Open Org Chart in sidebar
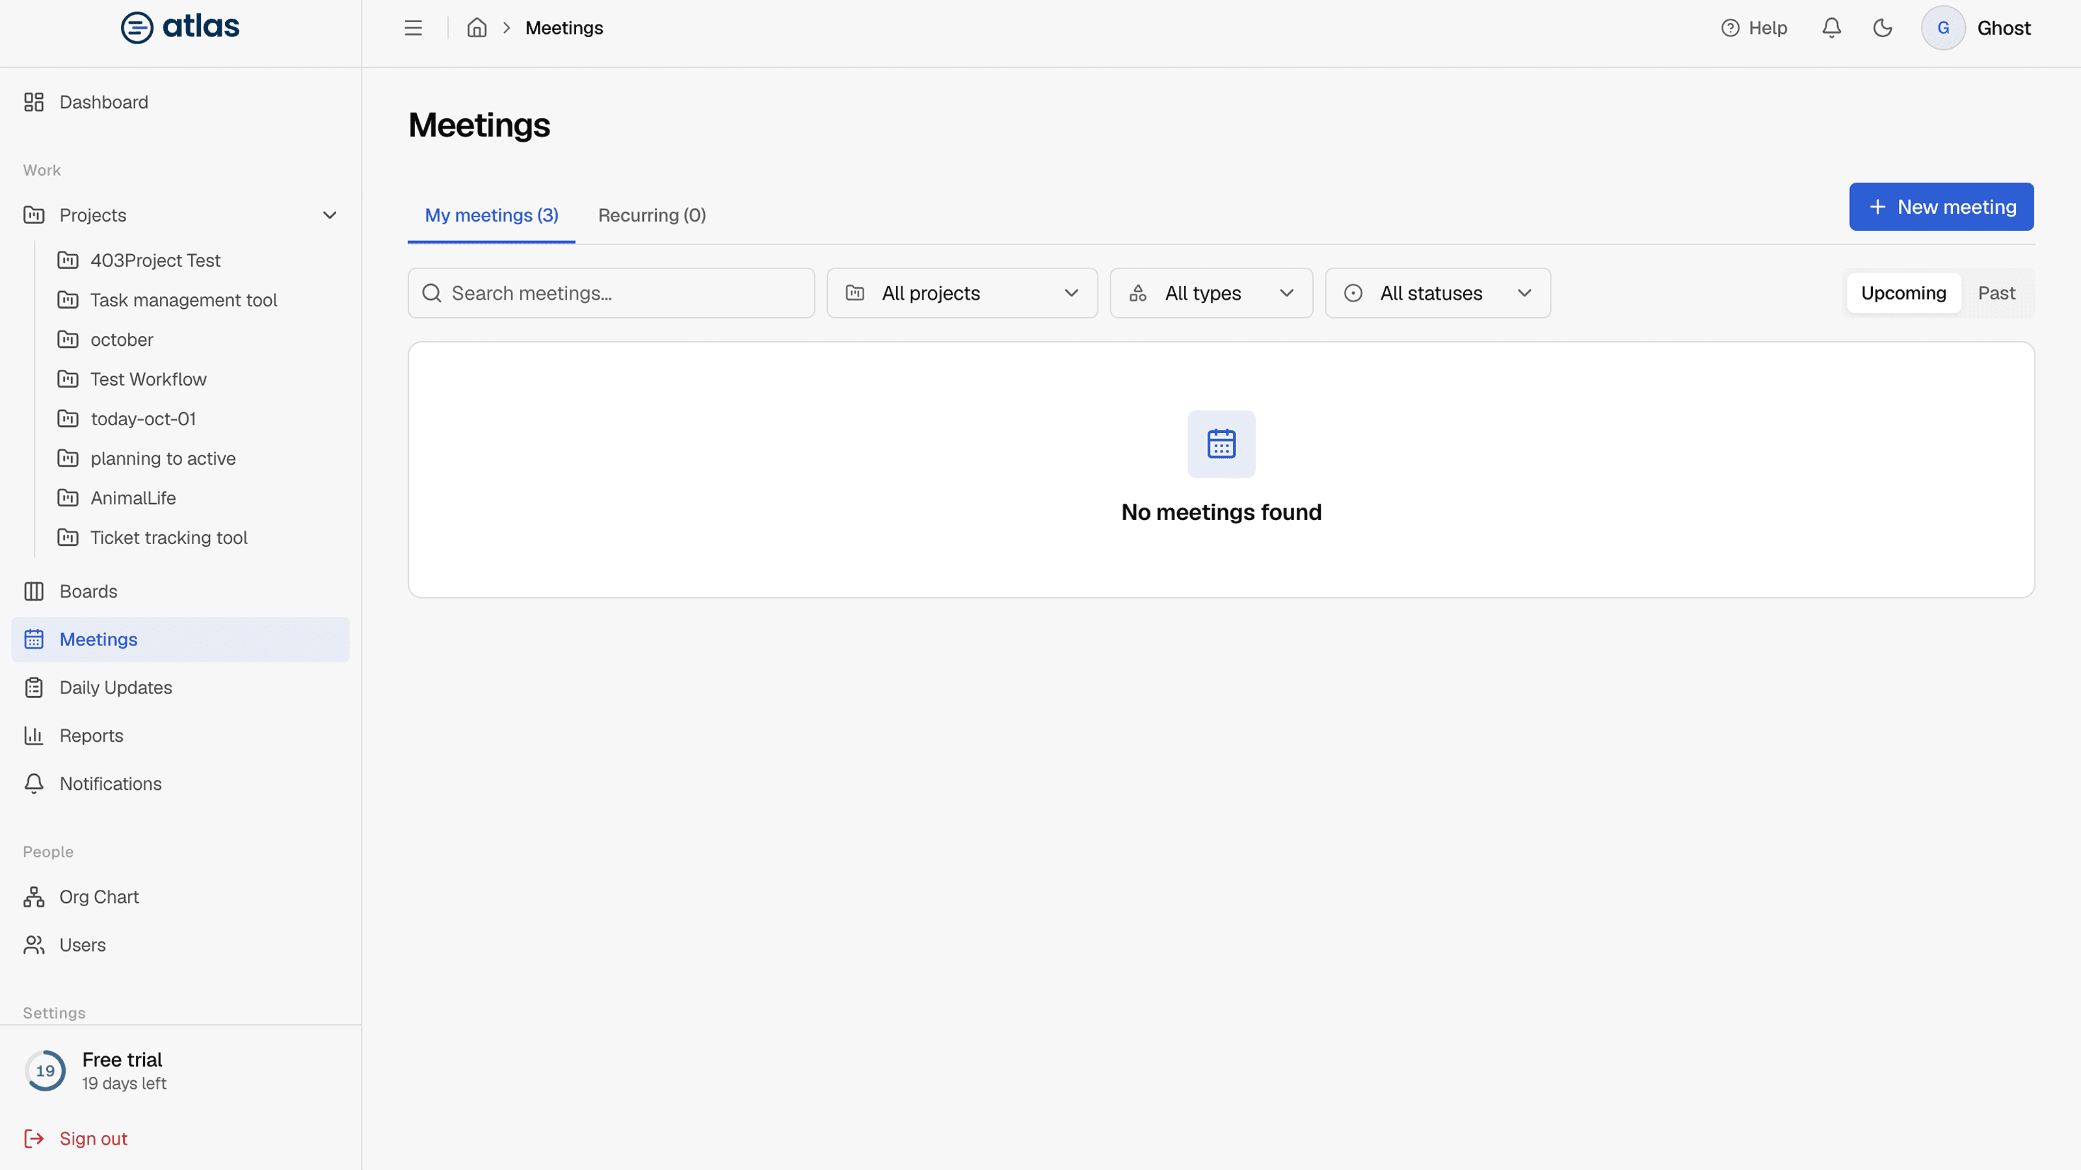 pyautogui.click(x=180, y=897)
